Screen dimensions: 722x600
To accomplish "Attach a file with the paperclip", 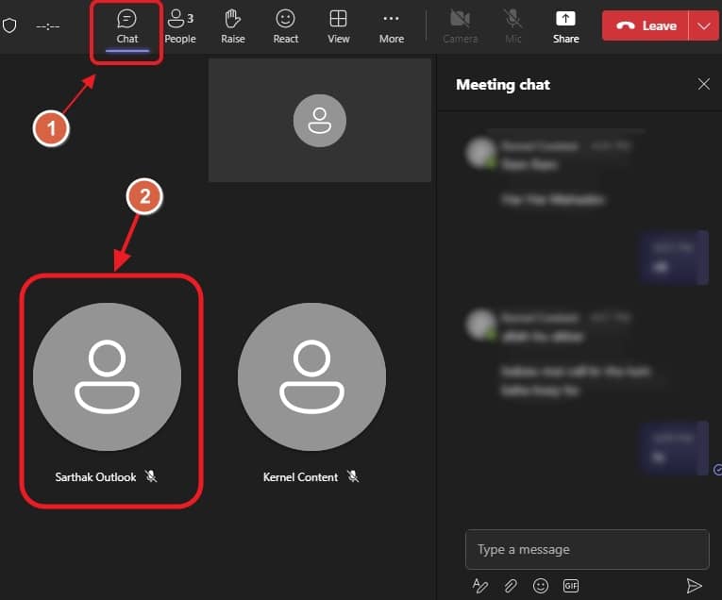I will (511, 586).
